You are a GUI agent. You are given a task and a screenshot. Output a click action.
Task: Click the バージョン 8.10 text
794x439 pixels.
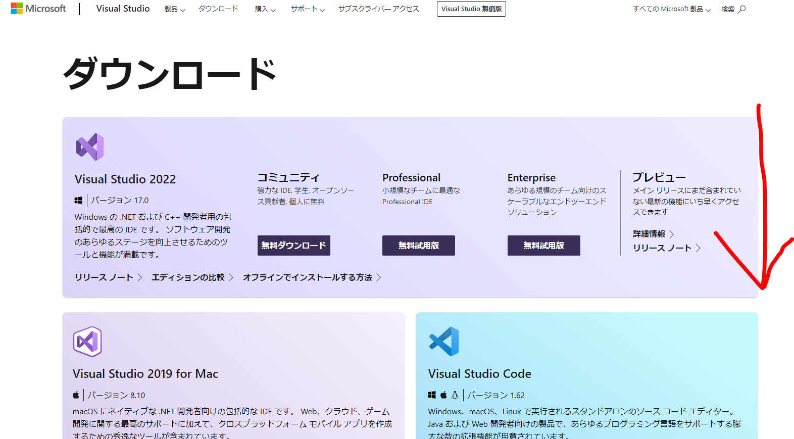[116, 395]
